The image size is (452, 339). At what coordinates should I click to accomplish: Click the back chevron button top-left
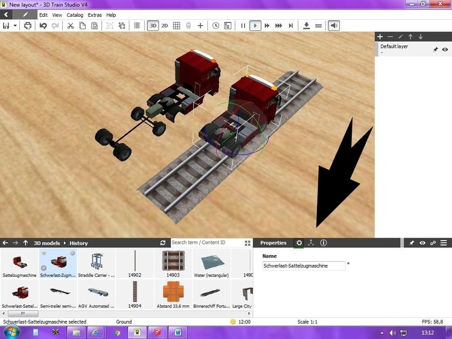coord(6,14)
